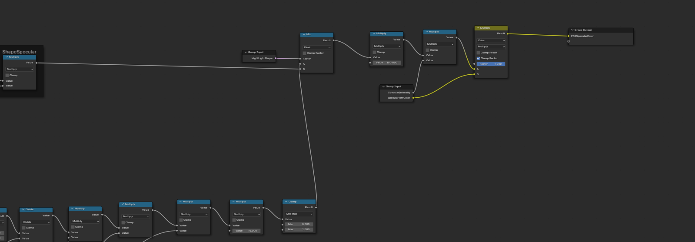Enable Clamp Result in color Multiply node
This screenshot has width=695, height=242.
pos(479,53)
